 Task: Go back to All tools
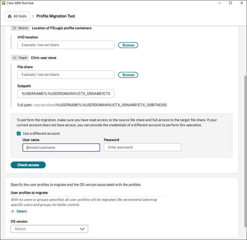pos(17,16)
